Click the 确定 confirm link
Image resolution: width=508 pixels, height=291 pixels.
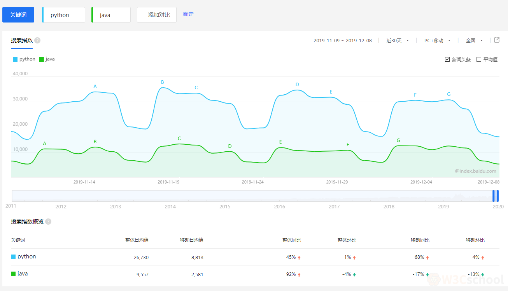(188, 14)
